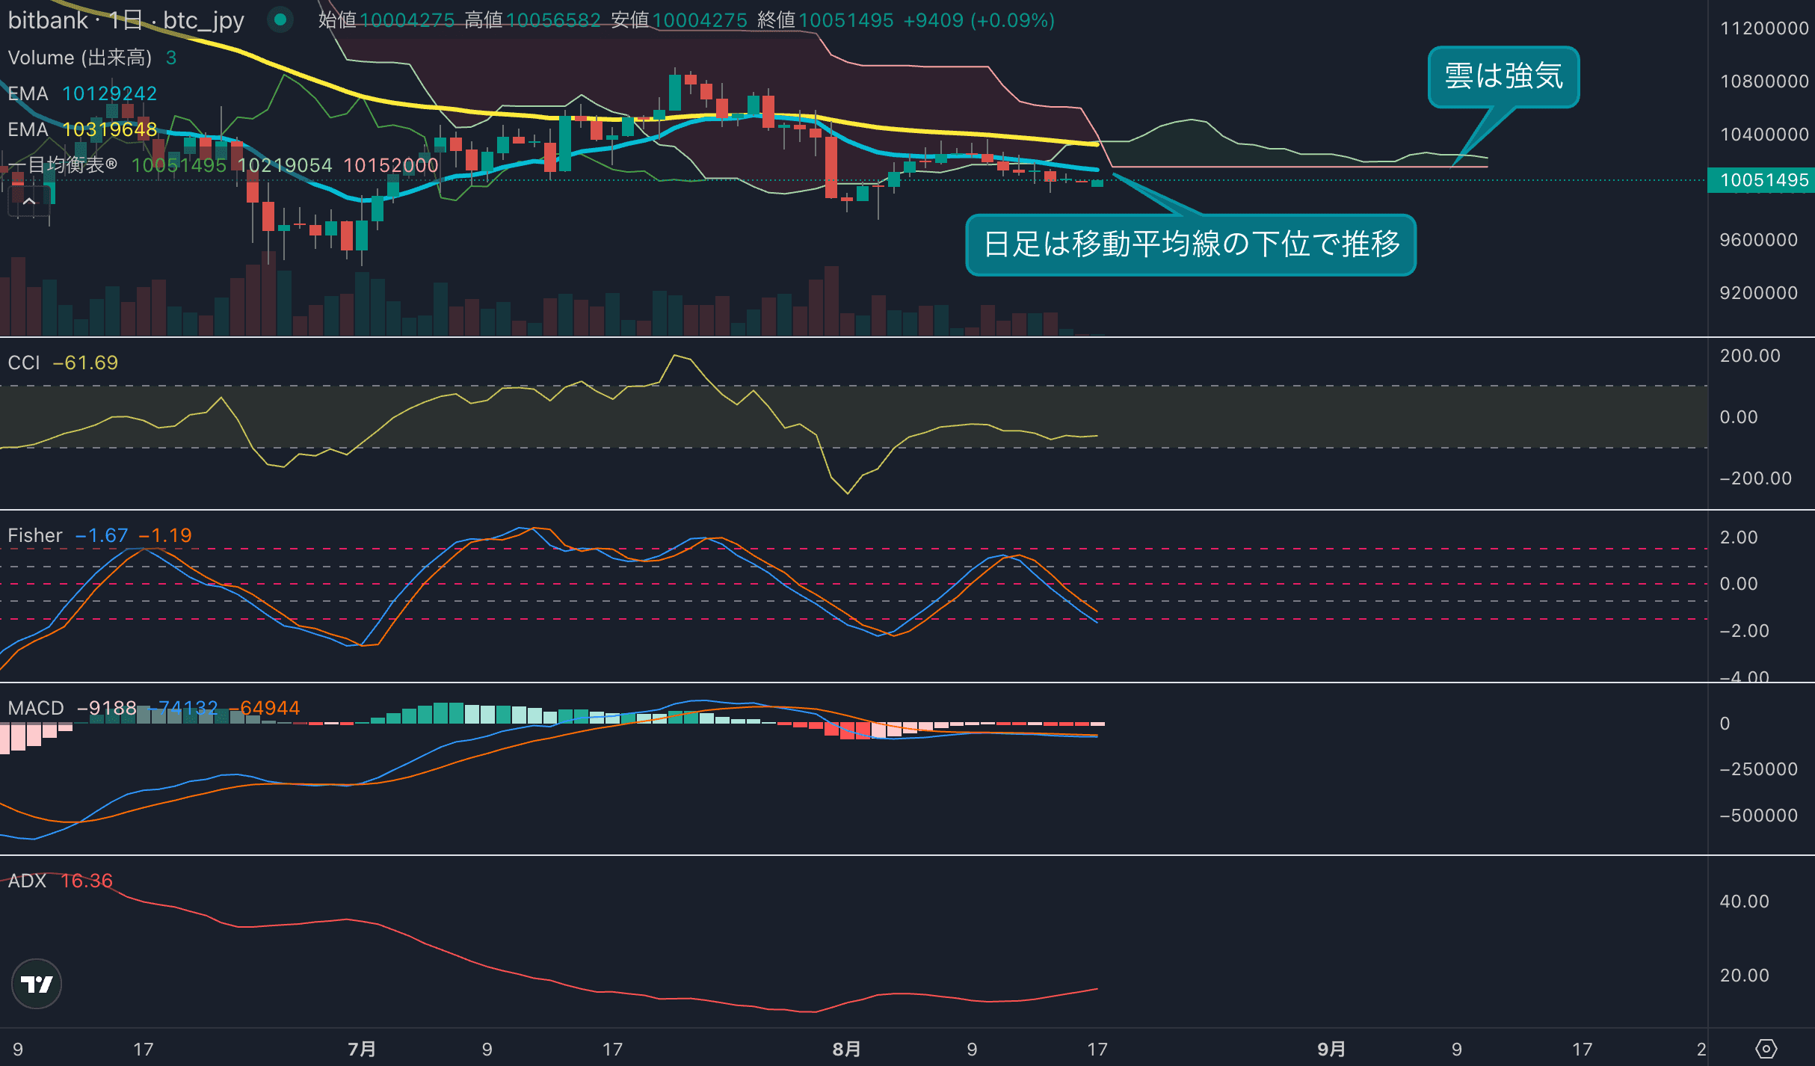This screenshot has height=1066, width=1815.
Task: Click the 10800000 price scale label
Action: (1764, 81)
